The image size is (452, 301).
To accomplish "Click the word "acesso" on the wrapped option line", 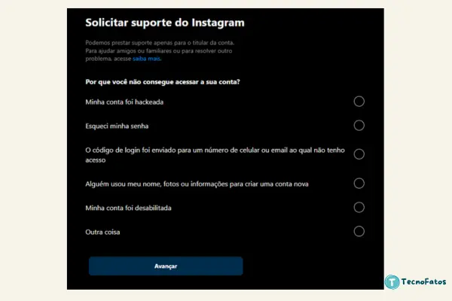I will click(96, 160).
